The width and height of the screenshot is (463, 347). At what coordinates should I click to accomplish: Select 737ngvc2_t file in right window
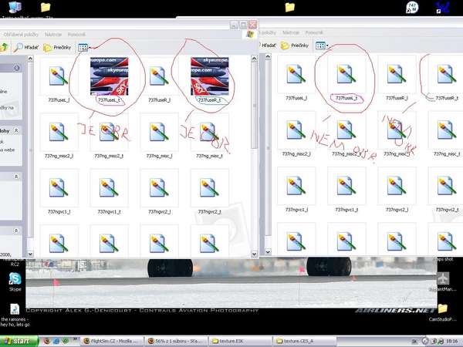coord(447,190)
